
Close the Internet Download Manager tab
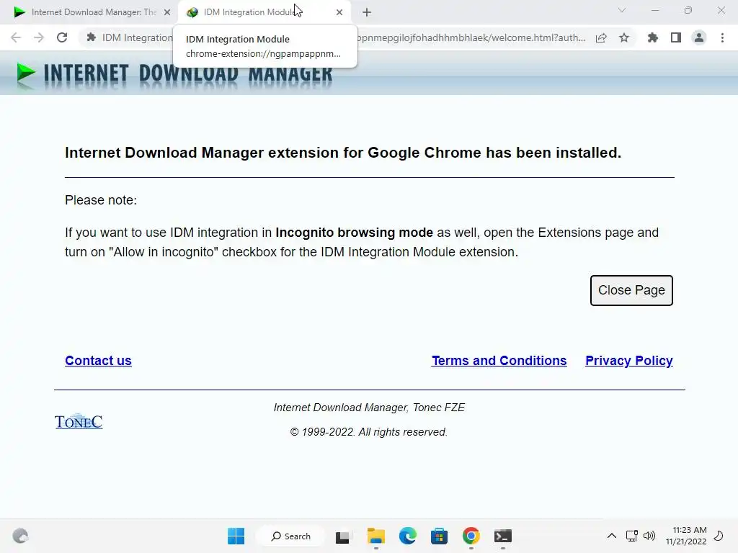(167, 12)
